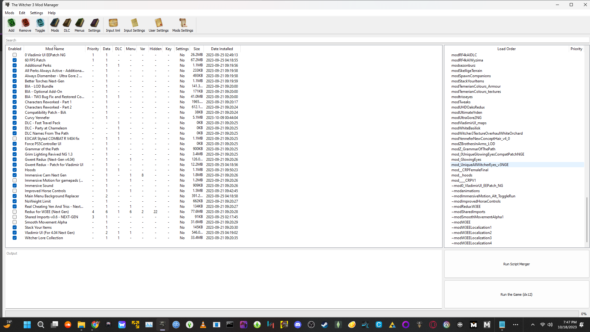Click the Output log area
Screen dimensions: 590x332
coord(223,279)
